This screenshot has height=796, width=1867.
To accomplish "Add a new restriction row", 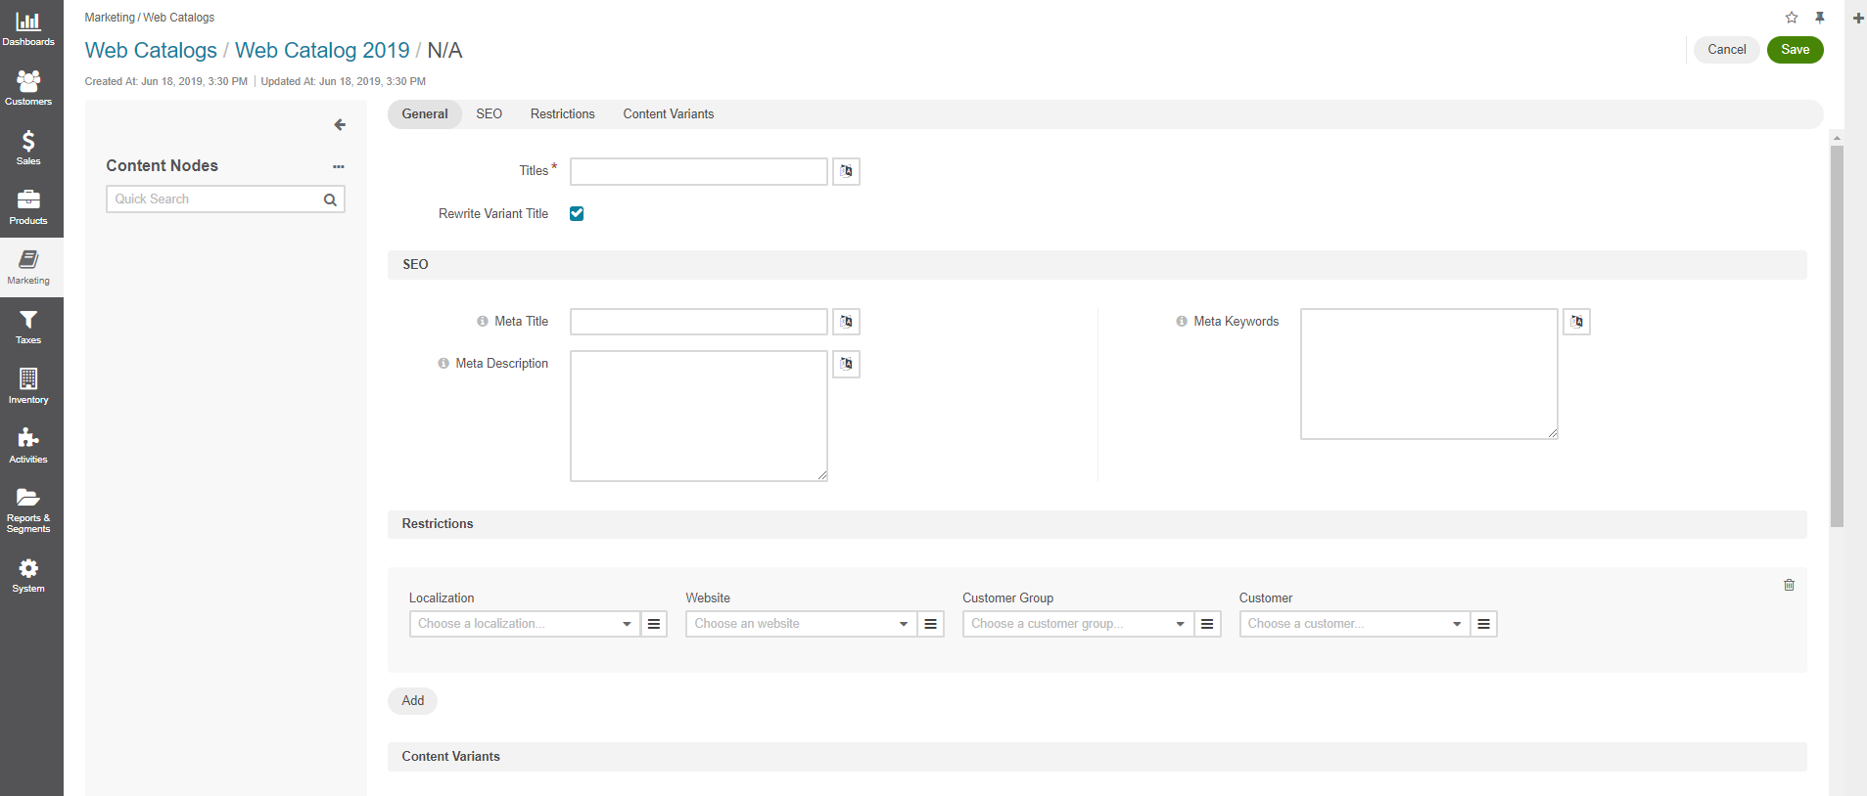I will tap(413, 701).
